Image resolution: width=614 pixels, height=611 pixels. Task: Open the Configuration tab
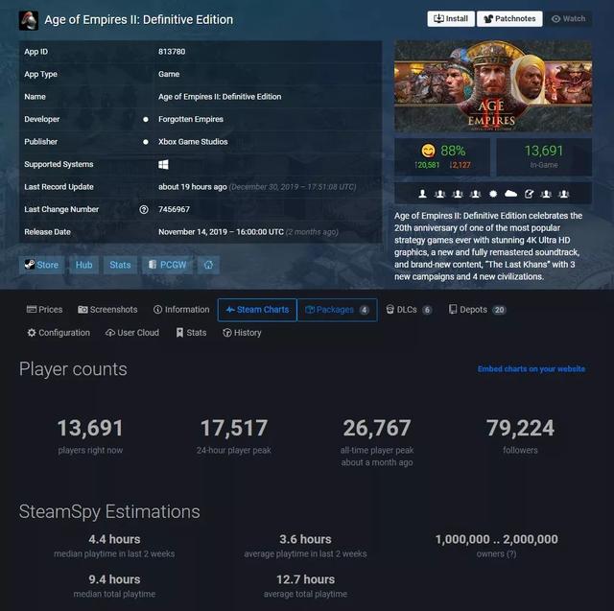(59, 333)
